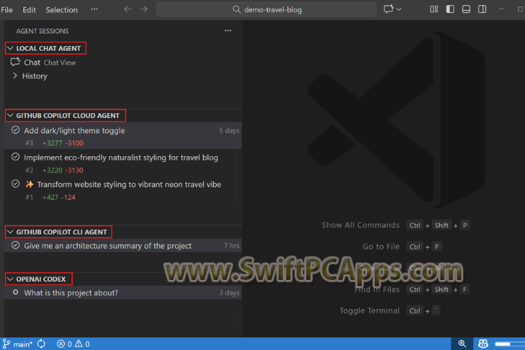
Task: Click the 3 days timestamp
Action: [230, 292]
